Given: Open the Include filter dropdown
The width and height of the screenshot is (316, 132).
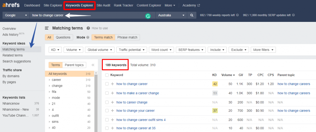Looking at the screenshot, I should pyautogui.click(x=217, y=50).
